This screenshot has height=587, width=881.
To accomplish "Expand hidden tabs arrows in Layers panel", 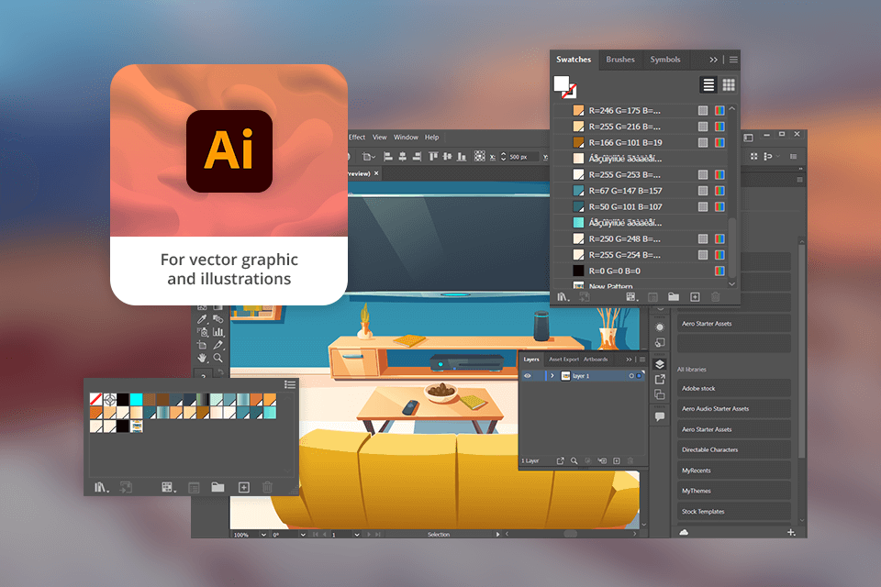I will point(629,360).
